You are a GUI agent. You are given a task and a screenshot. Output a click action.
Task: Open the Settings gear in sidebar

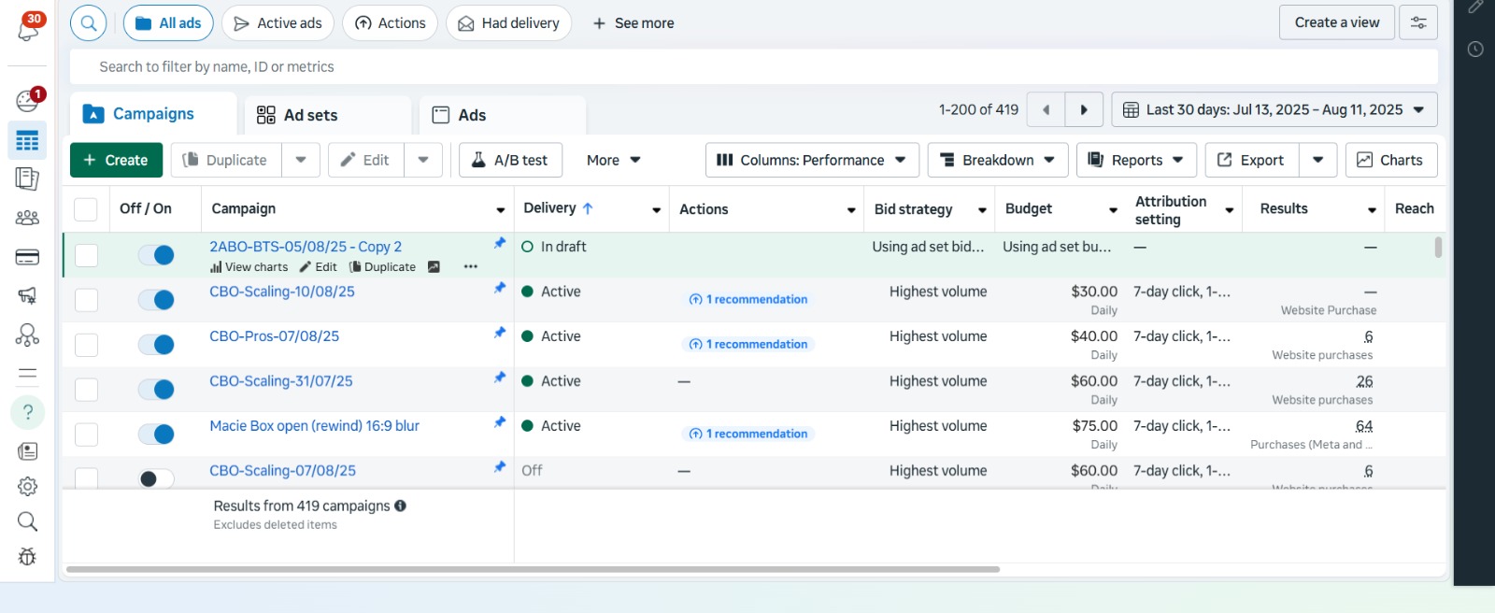point(27,487)
